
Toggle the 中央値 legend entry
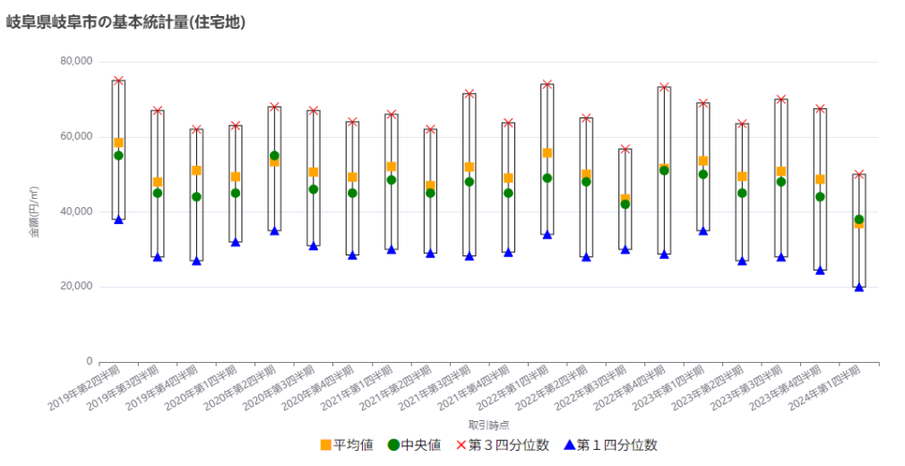tap(414, 445)
